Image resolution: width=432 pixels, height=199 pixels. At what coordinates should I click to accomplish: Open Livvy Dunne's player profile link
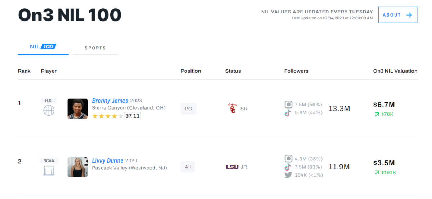108,160
